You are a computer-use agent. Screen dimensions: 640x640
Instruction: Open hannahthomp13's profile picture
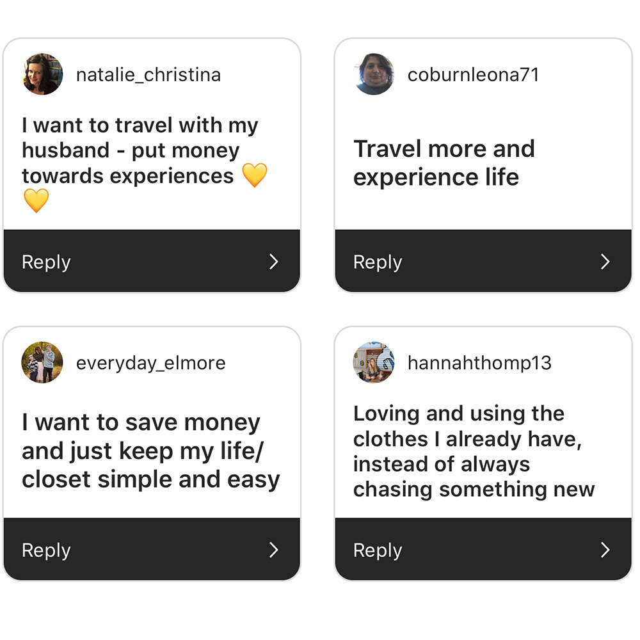(374, 362)
